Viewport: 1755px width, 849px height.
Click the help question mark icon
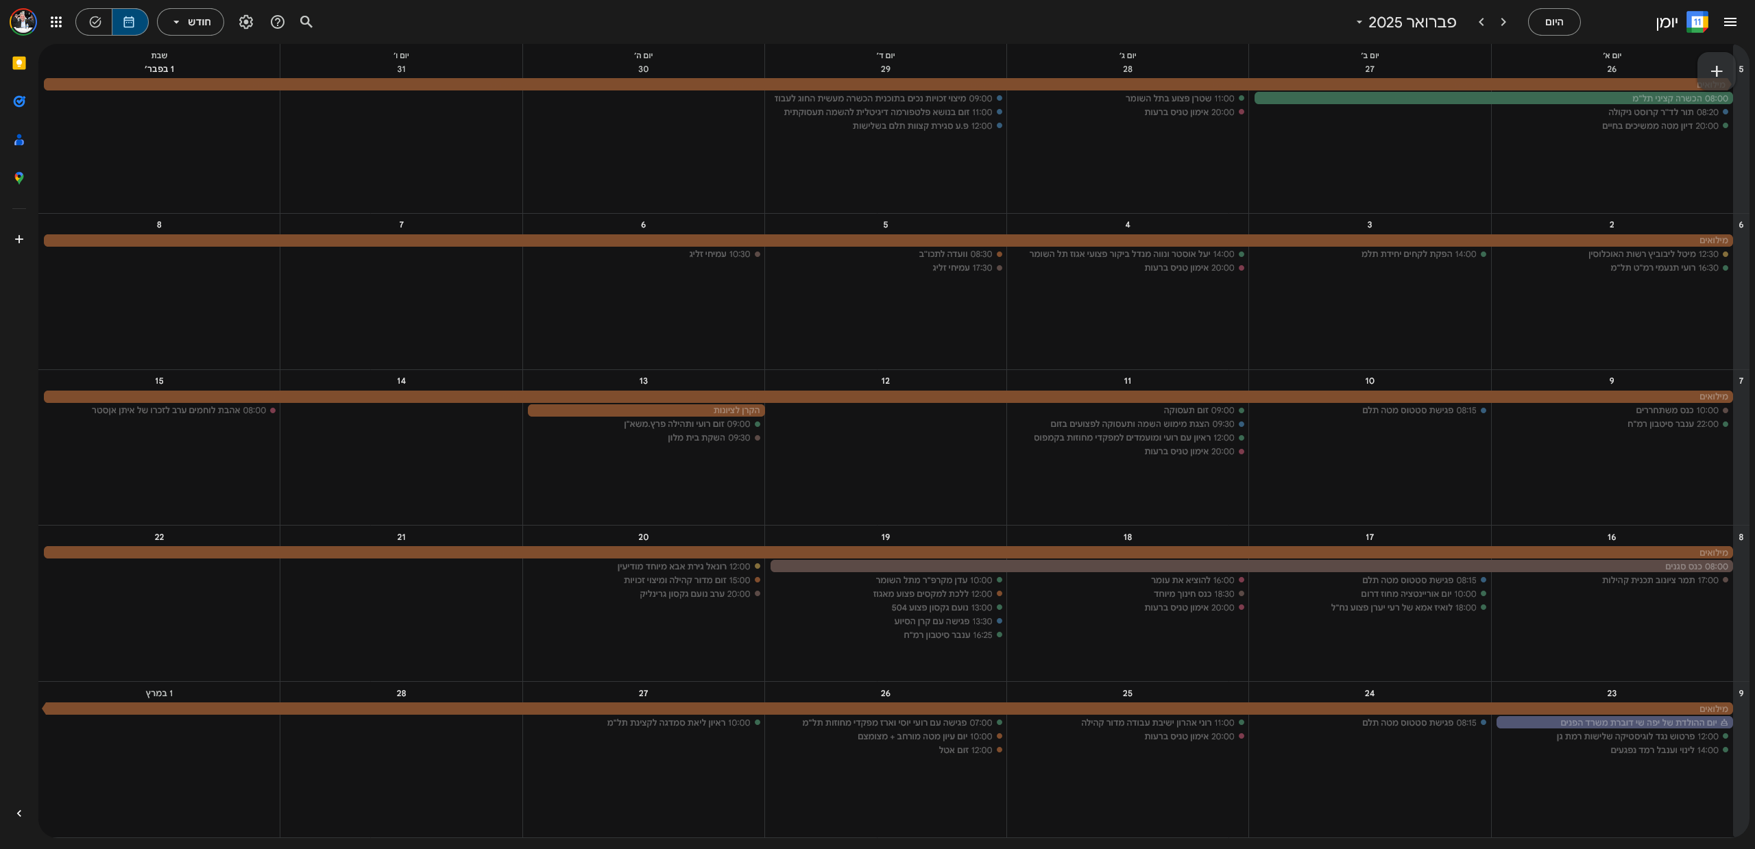pyautogui.click(x=278, y=22)
